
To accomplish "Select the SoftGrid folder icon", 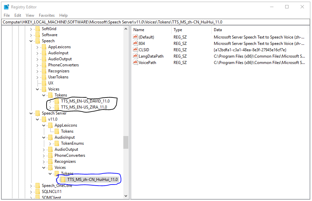I will point(38,29).
